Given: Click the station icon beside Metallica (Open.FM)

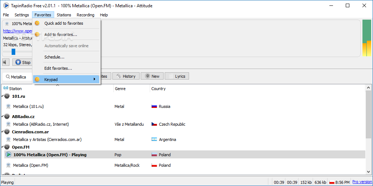Looking at the screenshot, I should pos(8,165).
